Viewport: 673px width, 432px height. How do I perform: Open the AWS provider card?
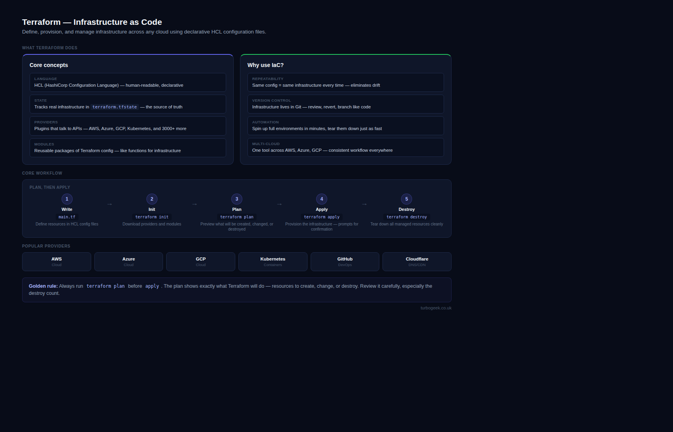(56, 262)
